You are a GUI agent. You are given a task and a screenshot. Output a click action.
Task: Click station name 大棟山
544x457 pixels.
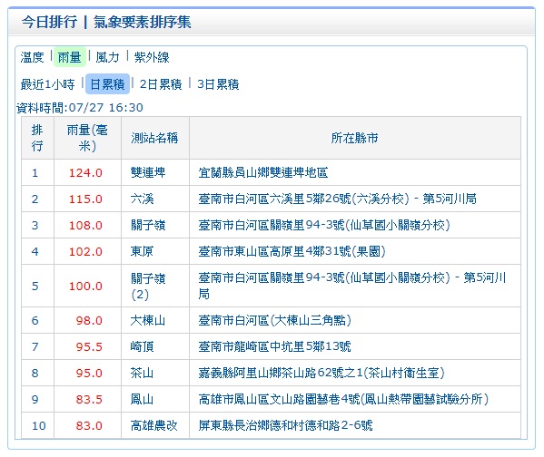(x=148, y=320)
